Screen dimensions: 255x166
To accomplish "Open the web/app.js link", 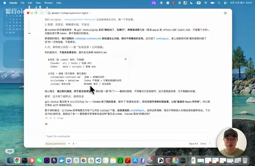I will pyautogui.click(x=162, y=38).
